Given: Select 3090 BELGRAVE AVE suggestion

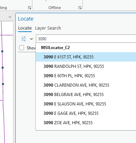Looking at the screenshot, I should click(86, 95).
